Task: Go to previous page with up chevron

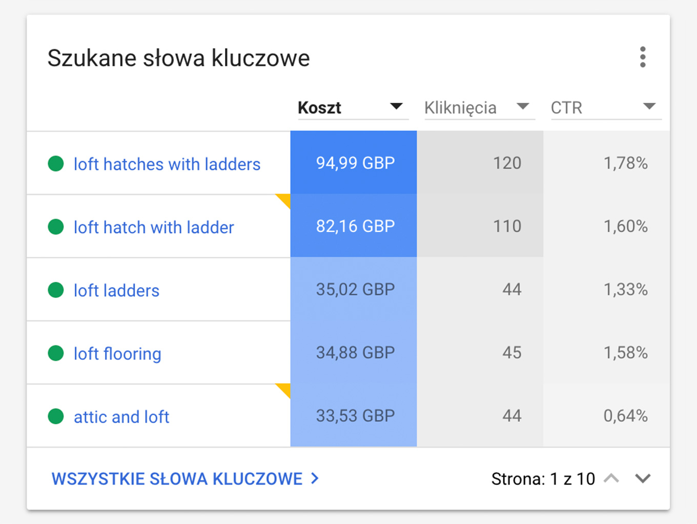Action: pyautogui.click(x=611, y=478)
